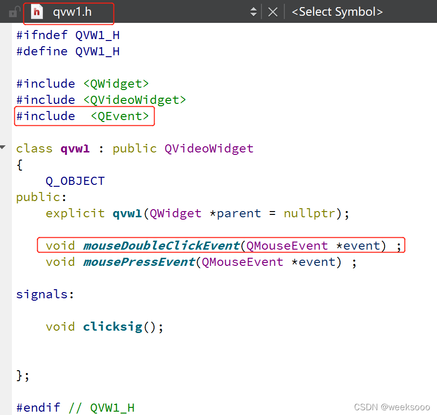Click the mouseDoubleClickEvent function name
The image size is (437, 415).
pos(161,246)
